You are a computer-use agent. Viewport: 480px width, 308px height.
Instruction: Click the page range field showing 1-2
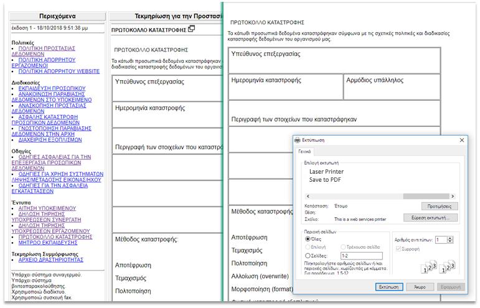coord(362,256)
